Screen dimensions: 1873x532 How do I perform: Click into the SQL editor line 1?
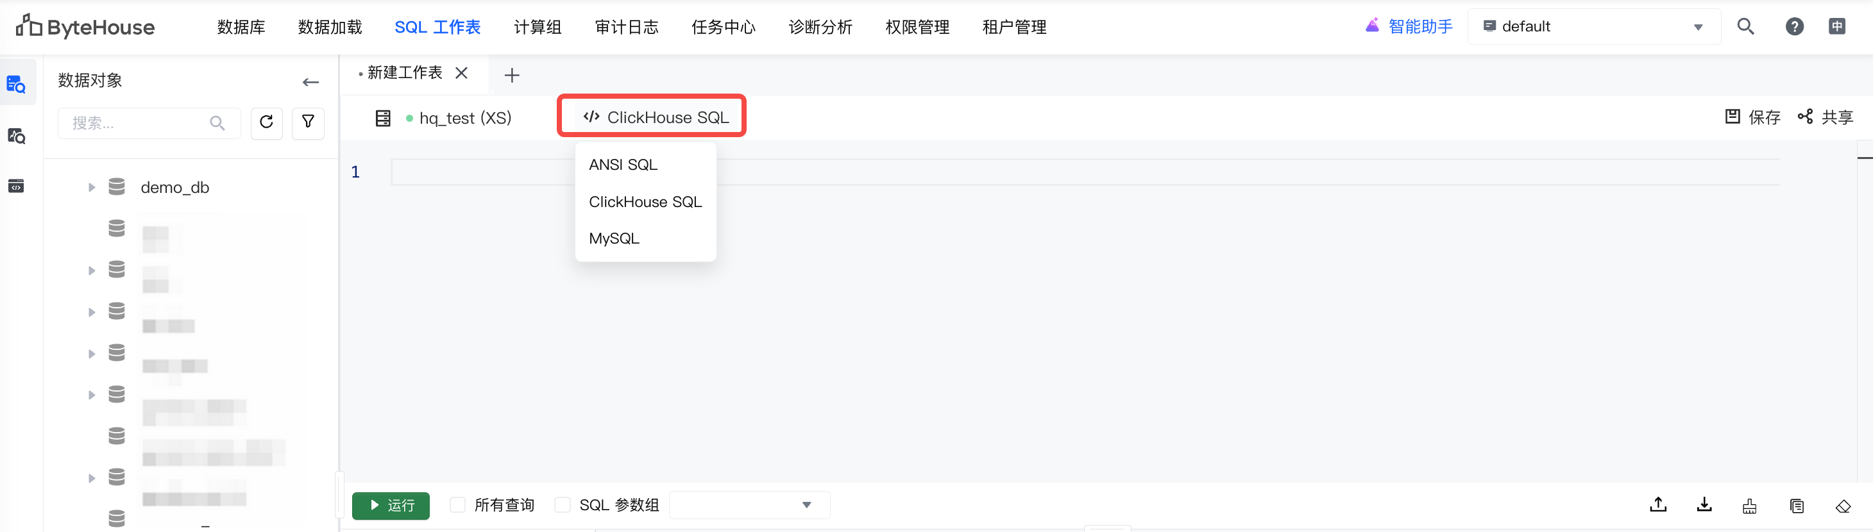(1085, 172)
